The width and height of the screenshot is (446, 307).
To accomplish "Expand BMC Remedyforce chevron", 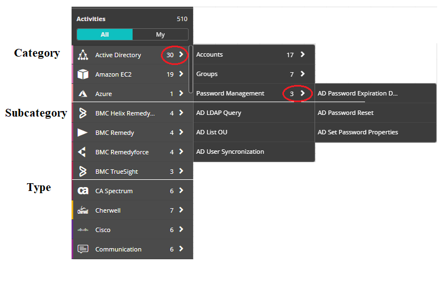I will pyautogui.click(x=181, y=151).
